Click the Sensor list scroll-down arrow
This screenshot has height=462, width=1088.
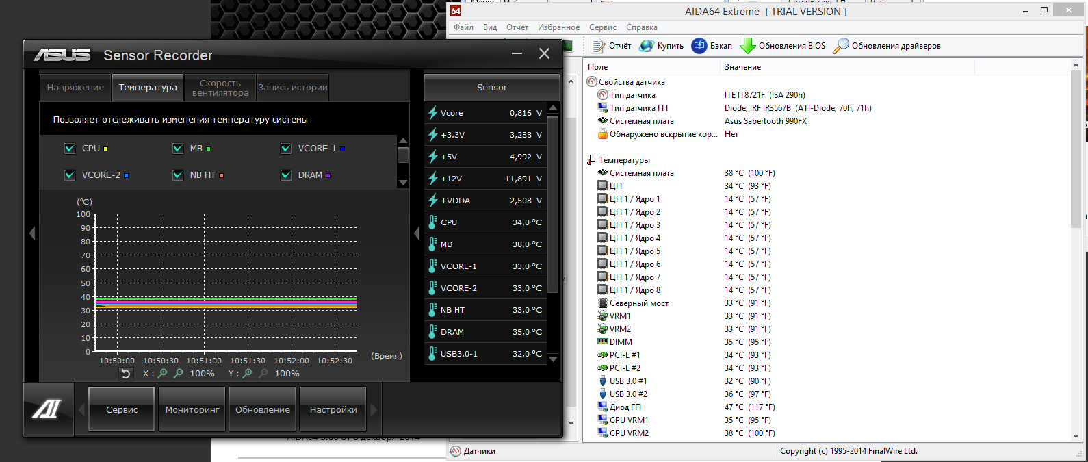(x=554, y=359)
